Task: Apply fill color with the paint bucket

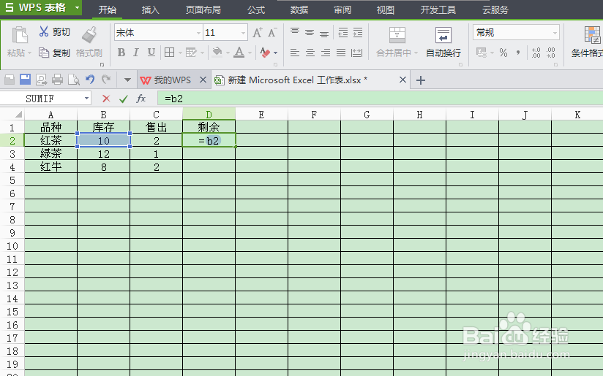Action: coord(217,52)
